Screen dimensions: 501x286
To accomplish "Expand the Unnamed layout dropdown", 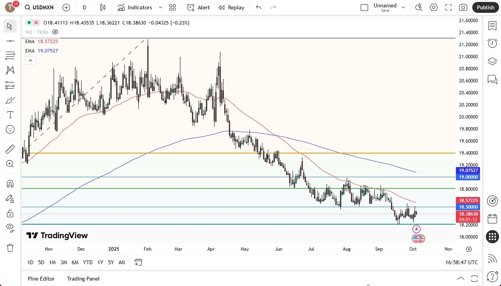I will 403,7.
